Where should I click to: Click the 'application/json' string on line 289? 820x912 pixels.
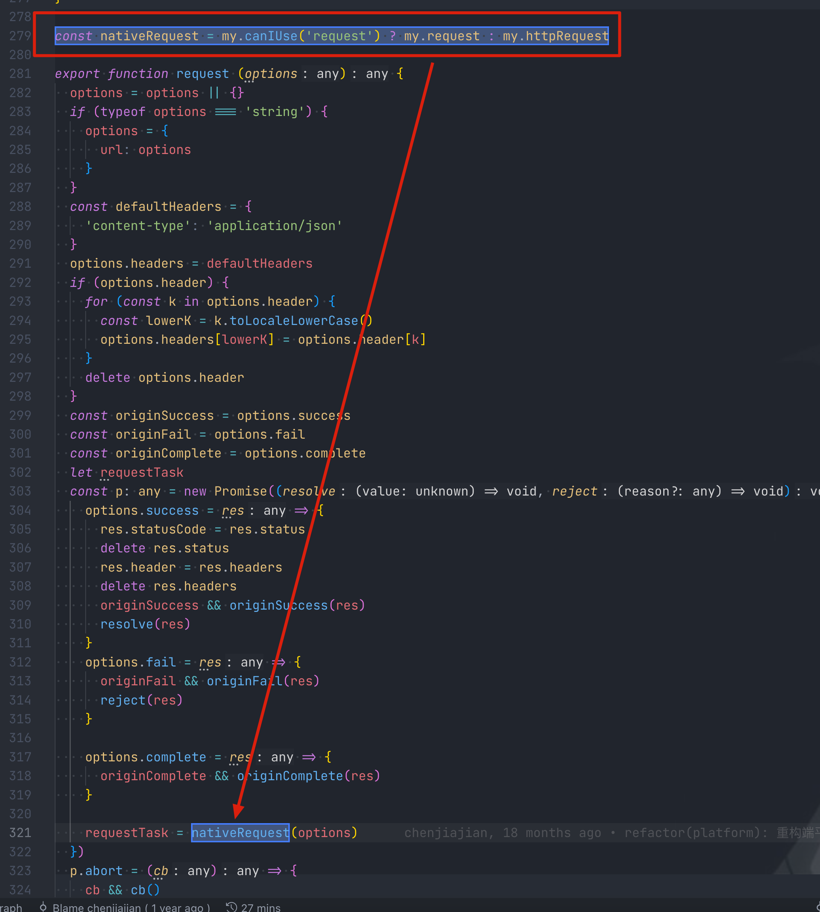coord(275,225)
